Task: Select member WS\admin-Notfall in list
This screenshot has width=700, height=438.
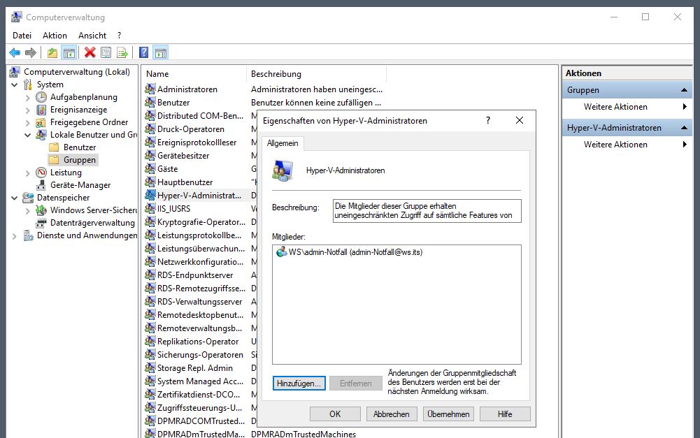Action: (355, 252)
